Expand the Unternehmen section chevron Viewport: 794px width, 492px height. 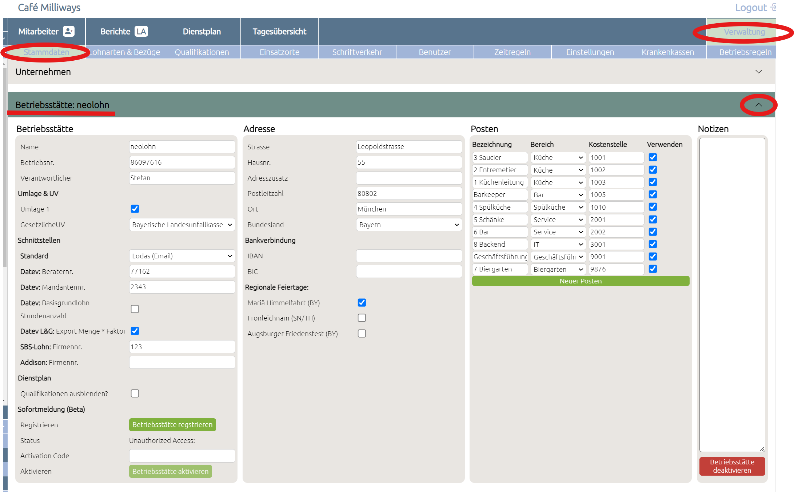coord(759,72)
